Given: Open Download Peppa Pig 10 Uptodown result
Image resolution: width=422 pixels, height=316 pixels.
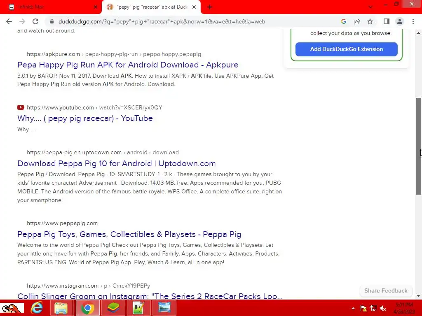Looking at the screenshot, I should click(117, 163).
